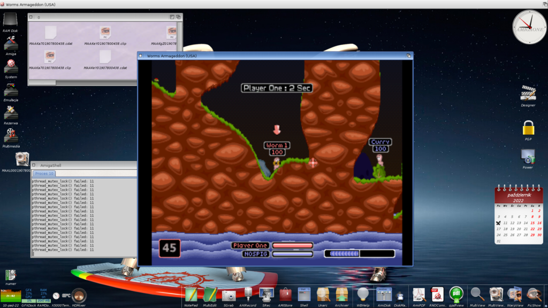
Task: Open MAAL0001907800 desktop file icon
Action: pos(21,159)
